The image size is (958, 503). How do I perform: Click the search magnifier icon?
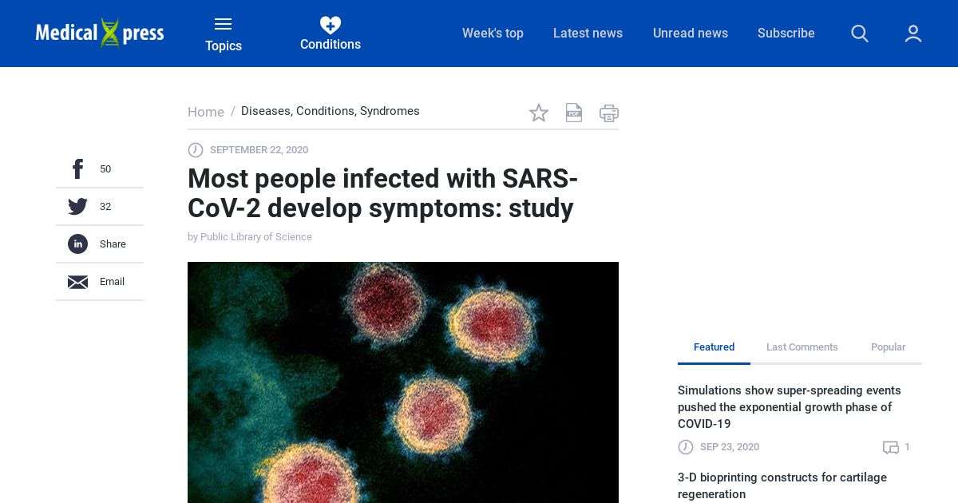(860, 34)
